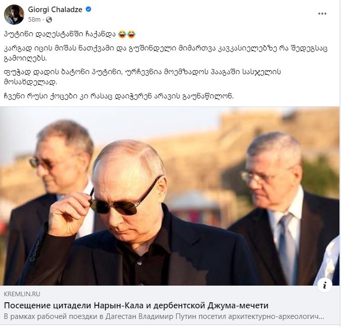Viewport: 341px width, 327px height.
Task: Click the paragraph starting 'ფუჭად დადის ბატონი'
Action: 142,77
